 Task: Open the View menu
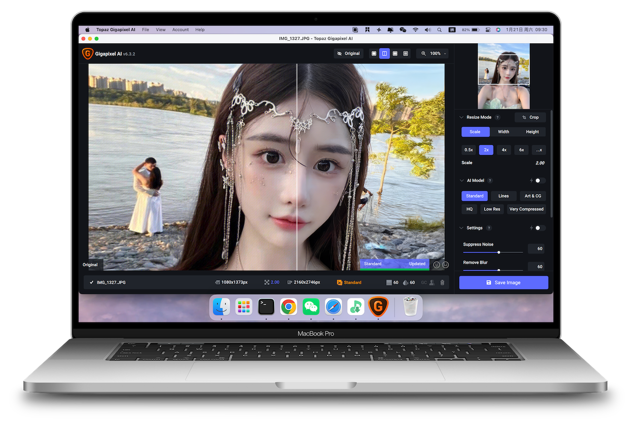pos(161,30)
